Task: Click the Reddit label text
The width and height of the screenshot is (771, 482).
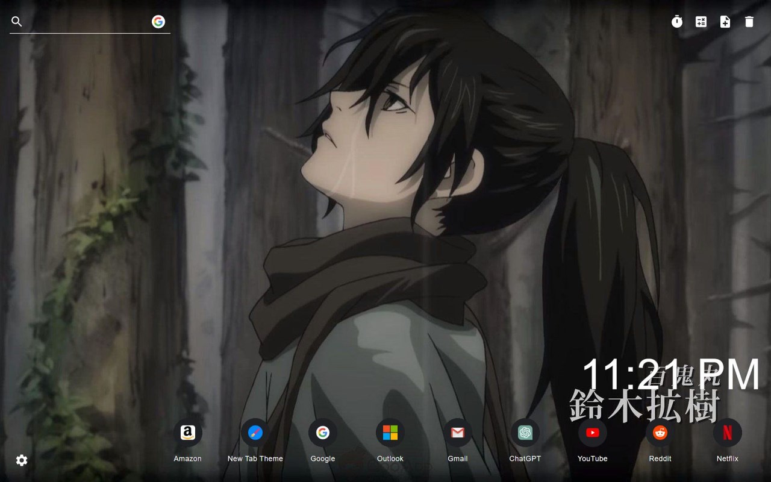Action: click(x=660, y=459)
